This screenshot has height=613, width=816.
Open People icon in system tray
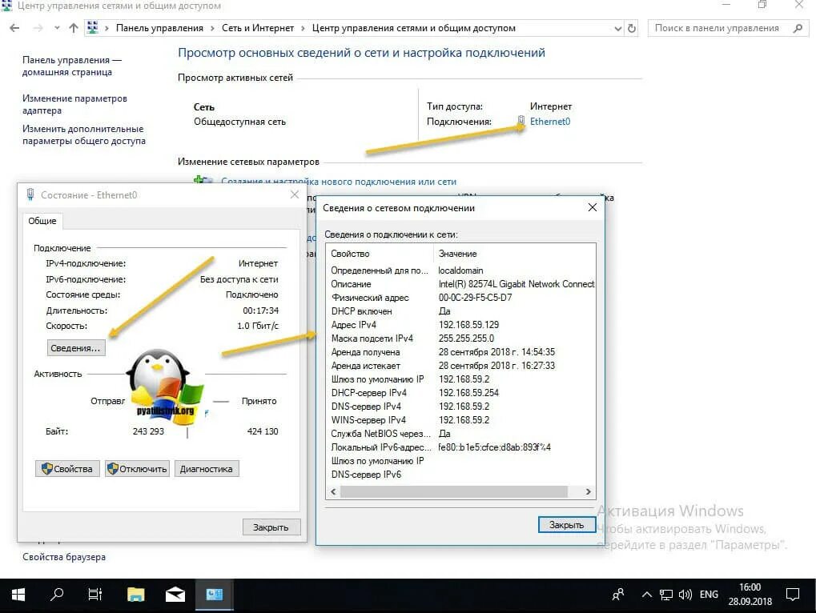(618, 595)
